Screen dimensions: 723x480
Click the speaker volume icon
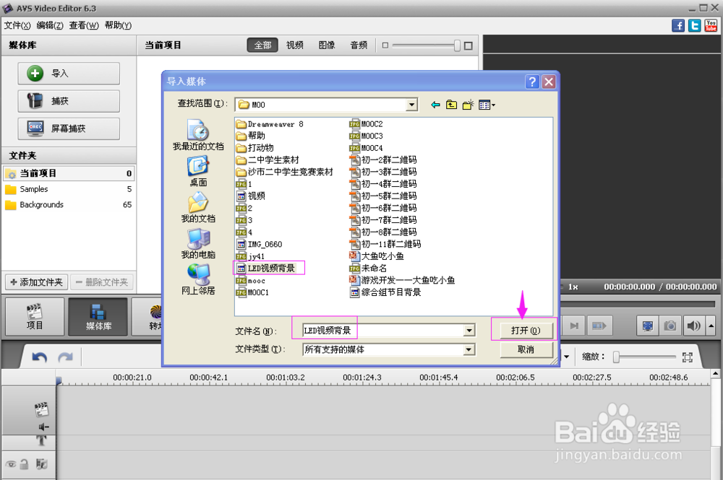click(x=692, y=326)
